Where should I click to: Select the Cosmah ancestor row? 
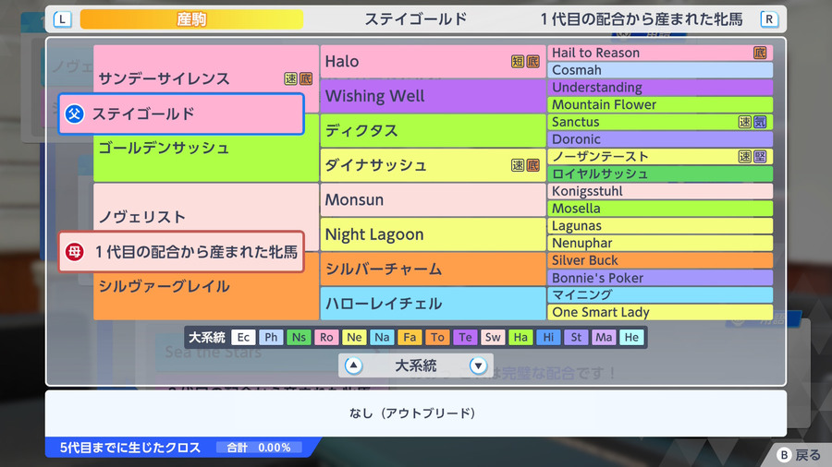tap(660, 70)
